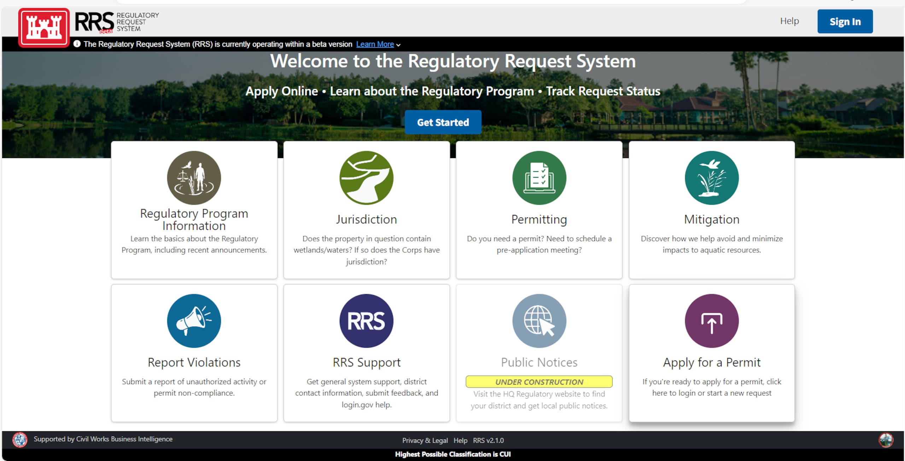
Task: Open Help from the top header
Action: pyautogui.click(x=789, y=21)
